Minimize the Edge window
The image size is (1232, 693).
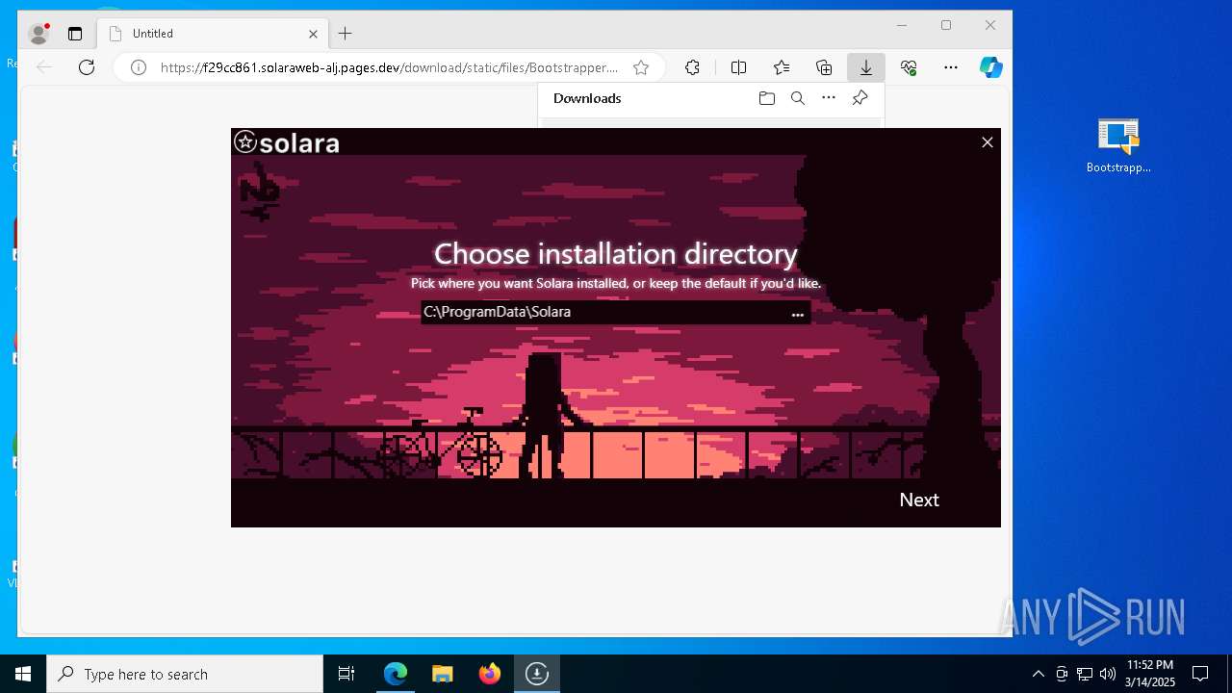(902, 26)
